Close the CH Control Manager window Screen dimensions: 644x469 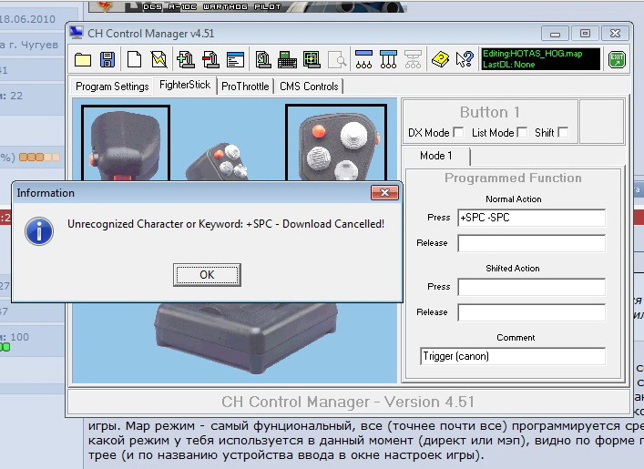tap(615, 34)
